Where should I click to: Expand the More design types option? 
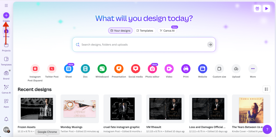[253, 69]
